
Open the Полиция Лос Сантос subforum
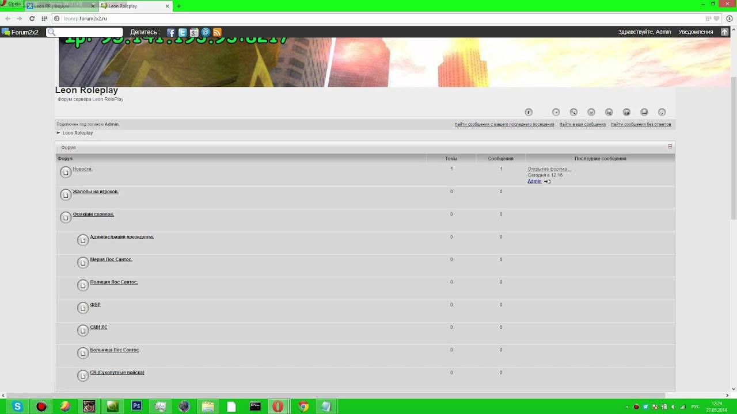pyautogui.click(x=114, y=282)
